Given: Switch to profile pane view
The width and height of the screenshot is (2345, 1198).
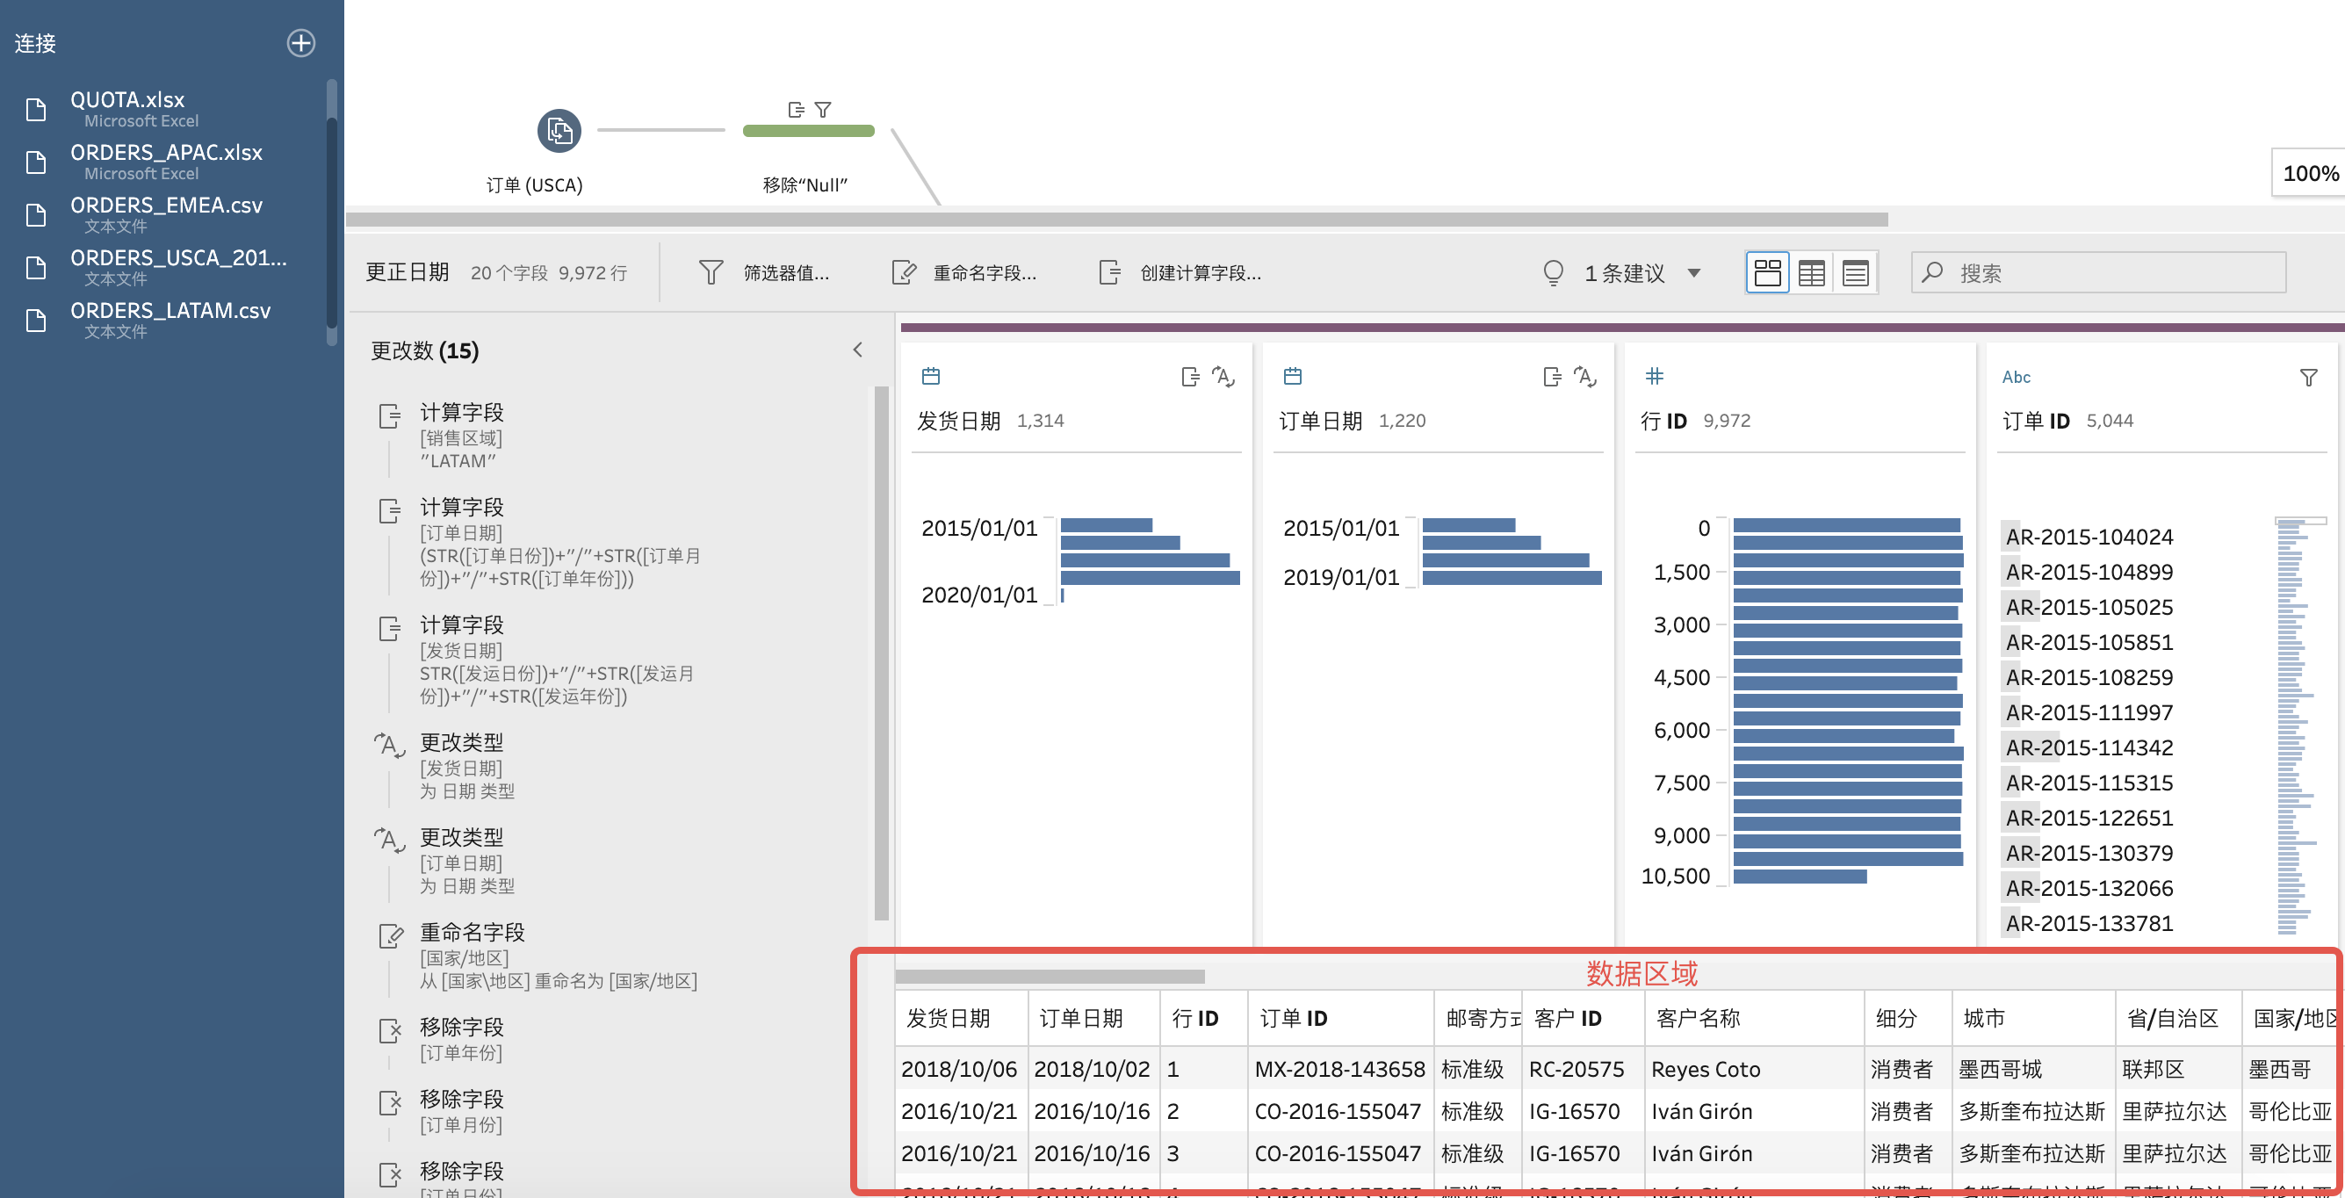Looking at the screenshot, I should [x=1767, y=272].
